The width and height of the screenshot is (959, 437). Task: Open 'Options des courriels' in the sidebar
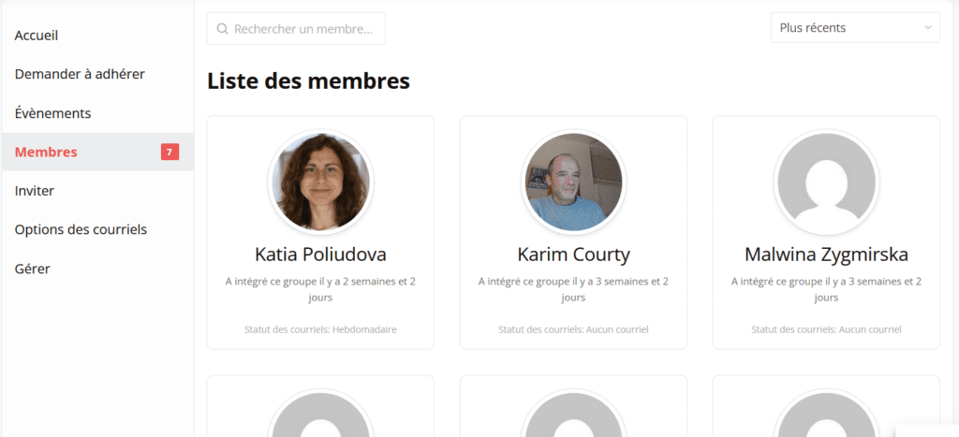click(81, 229)
